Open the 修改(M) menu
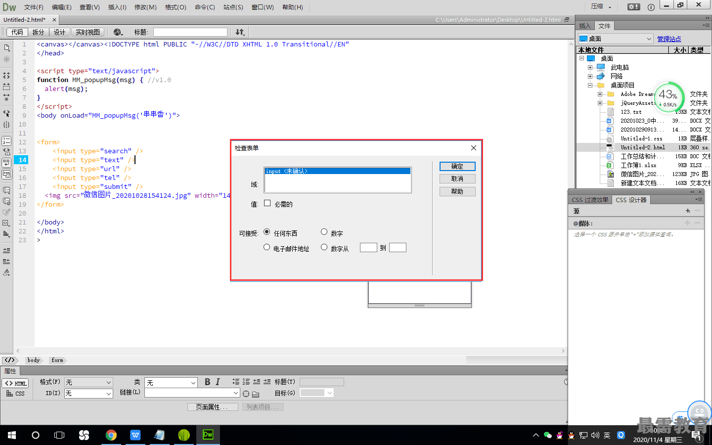 (145, 7)
